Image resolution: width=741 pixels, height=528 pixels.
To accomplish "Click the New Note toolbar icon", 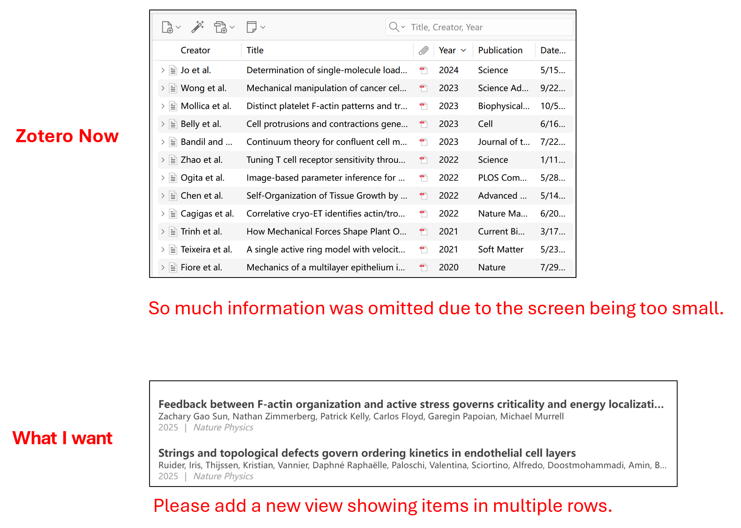I will pyautogui.click(x=251, y=27).
